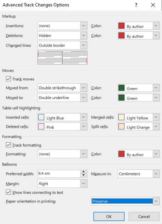
Task: Select the Insertions red color swatch
Action: click(x=121, y=26)
